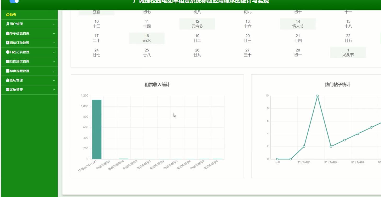The width and height of the screenshot is (381, 197).
Task: Open the 首页 menu item
Action: 29,15
